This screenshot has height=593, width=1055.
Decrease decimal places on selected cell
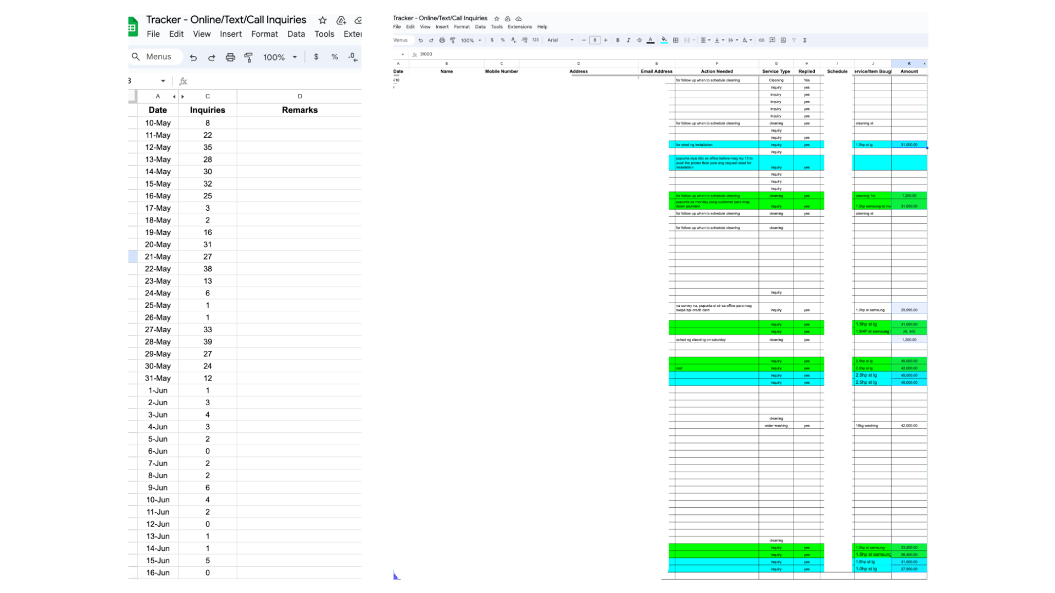513,40
